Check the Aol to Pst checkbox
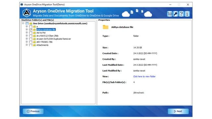The image size is (212, 119). (x=31, y=33)
